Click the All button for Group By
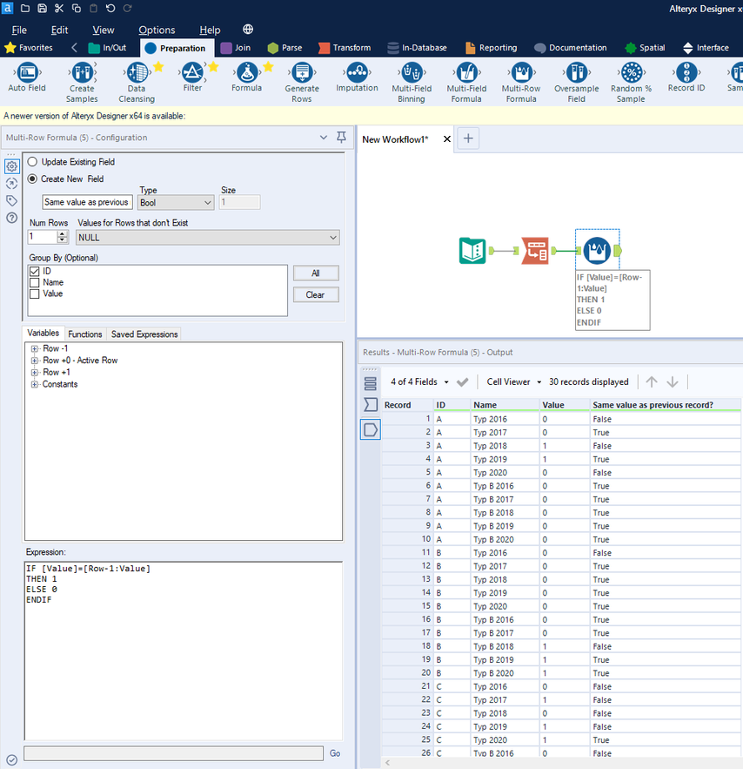743x769 pixels. click(x=315, y=273)
